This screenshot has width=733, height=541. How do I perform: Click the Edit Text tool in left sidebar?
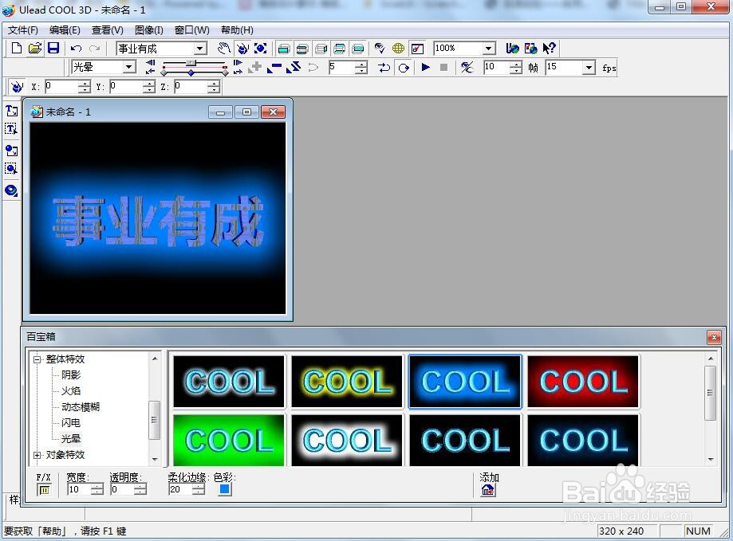click(x=11, y=129)
